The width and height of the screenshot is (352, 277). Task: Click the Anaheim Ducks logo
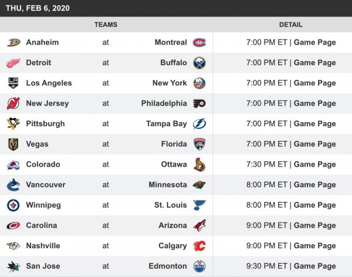click(x=13, y=42)
